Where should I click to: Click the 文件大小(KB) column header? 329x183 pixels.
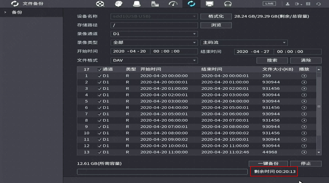coord(277,69)
